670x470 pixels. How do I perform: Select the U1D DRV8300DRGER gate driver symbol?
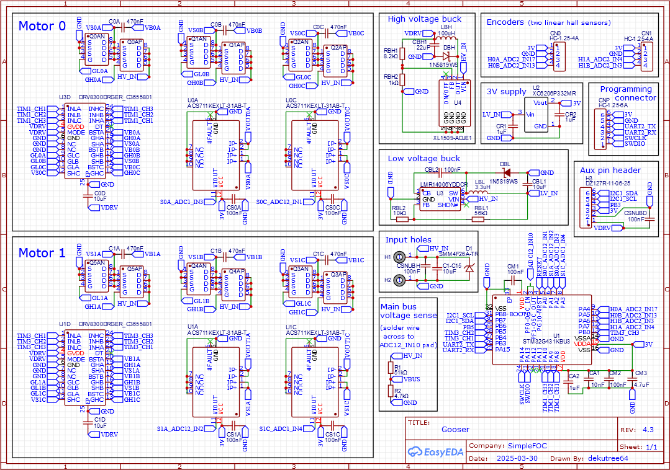(85, 368)
